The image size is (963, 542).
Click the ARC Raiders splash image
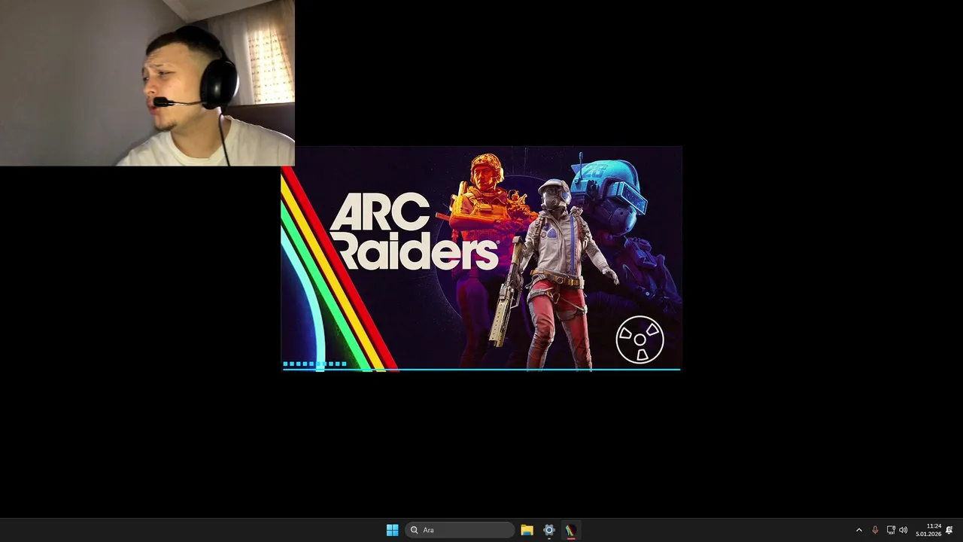(x=481, y=259)
